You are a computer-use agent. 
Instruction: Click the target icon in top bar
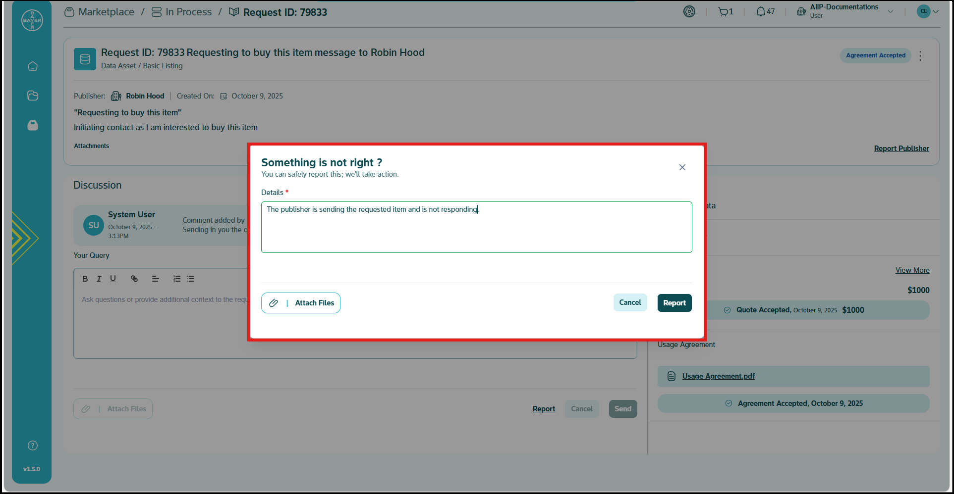point(689,12)
